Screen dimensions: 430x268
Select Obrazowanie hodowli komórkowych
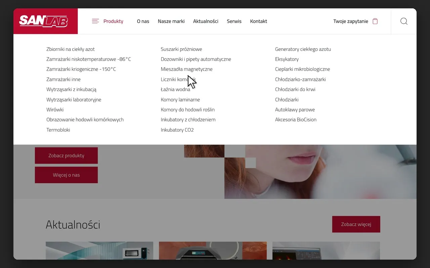tap(85, 120)
